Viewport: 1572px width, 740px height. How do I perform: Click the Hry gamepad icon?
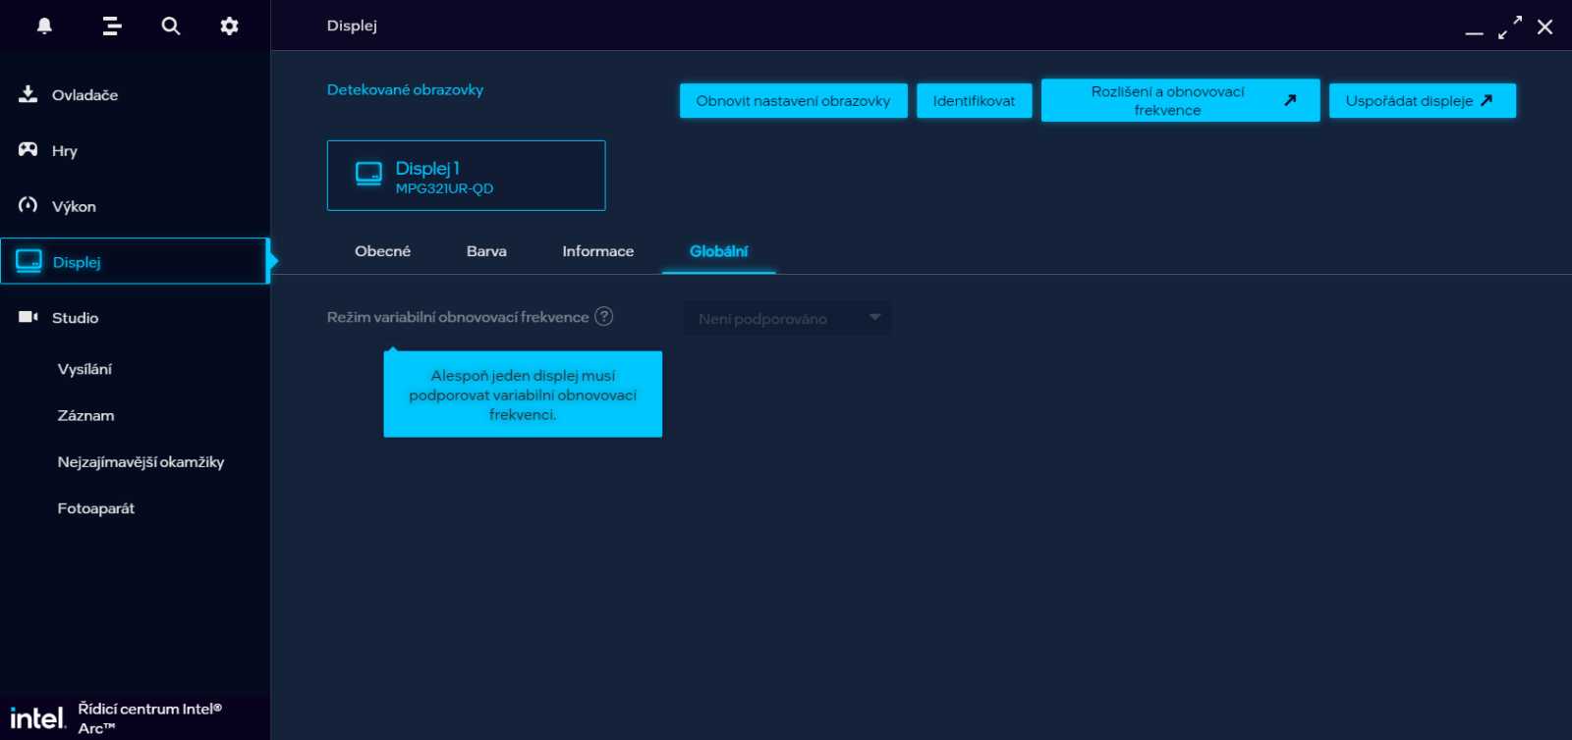click(28, 149)
